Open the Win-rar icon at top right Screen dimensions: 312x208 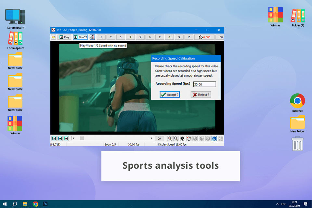click(275, 17)
